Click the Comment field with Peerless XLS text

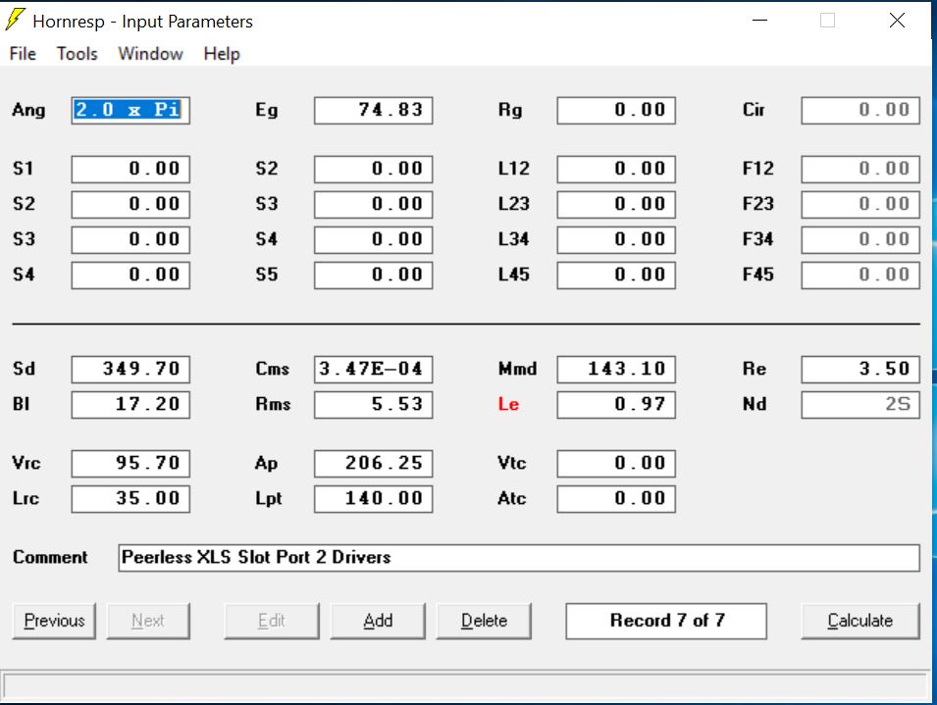[519, 558]
